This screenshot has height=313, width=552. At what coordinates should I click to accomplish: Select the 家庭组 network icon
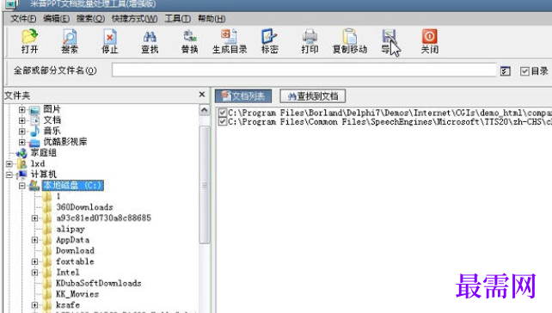(21, 153)
